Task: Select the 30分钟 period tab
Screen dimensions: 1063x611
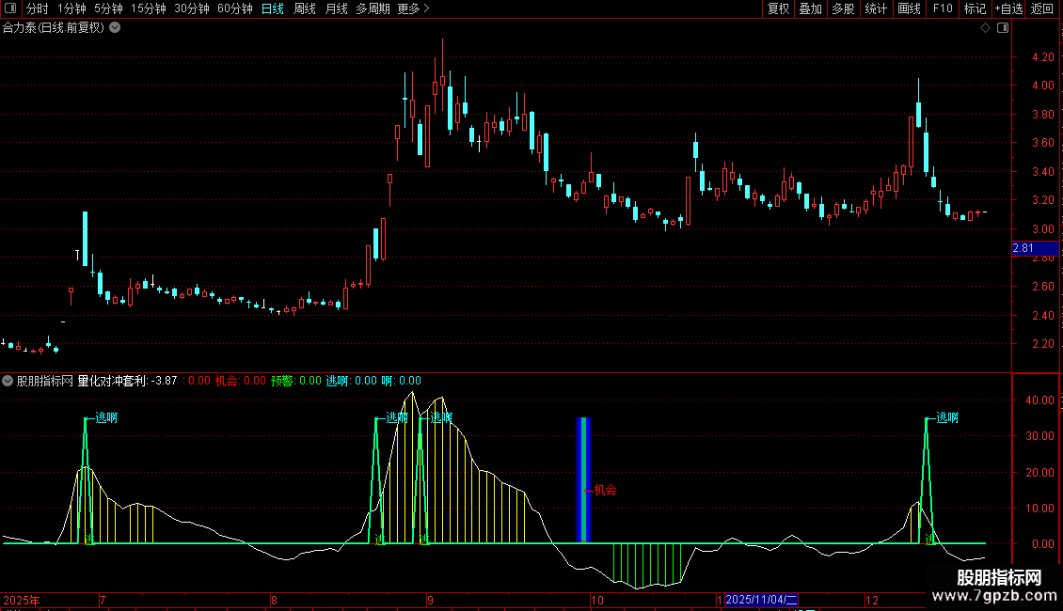Action: 192,8
